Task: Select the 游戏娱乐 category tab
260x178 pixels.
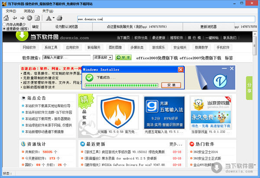Action: (x=159, y=47)
